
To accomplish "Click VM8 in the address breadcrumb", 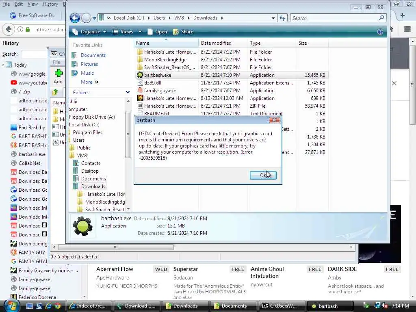I will click(179, 18).
